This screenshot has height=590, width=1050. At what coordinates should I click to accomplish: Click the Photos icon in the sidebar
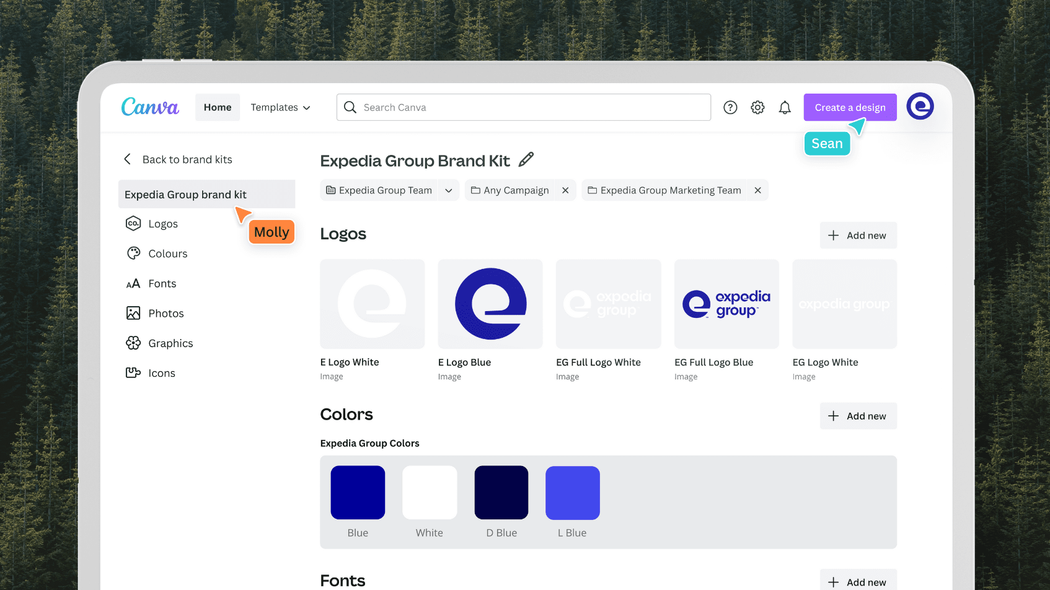(x=134, y=313)
